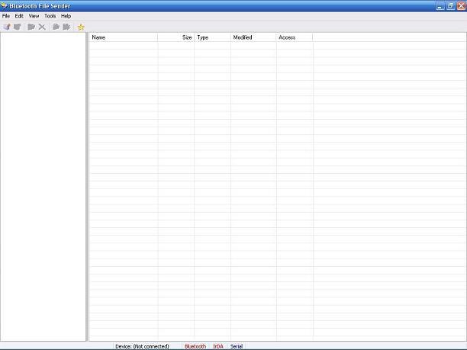Click the greyed toolbar icon right of delete X
Screen dimensions: 467x350
(56, 27)
